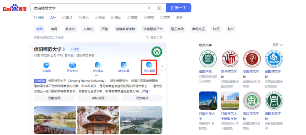Open the 信阳农林学院 logo
The image size is (306, 135).
(274, 101)
